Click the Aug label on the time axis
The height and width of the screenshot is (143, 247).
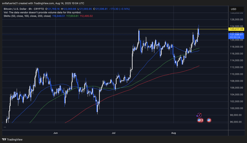click(173, 133)
